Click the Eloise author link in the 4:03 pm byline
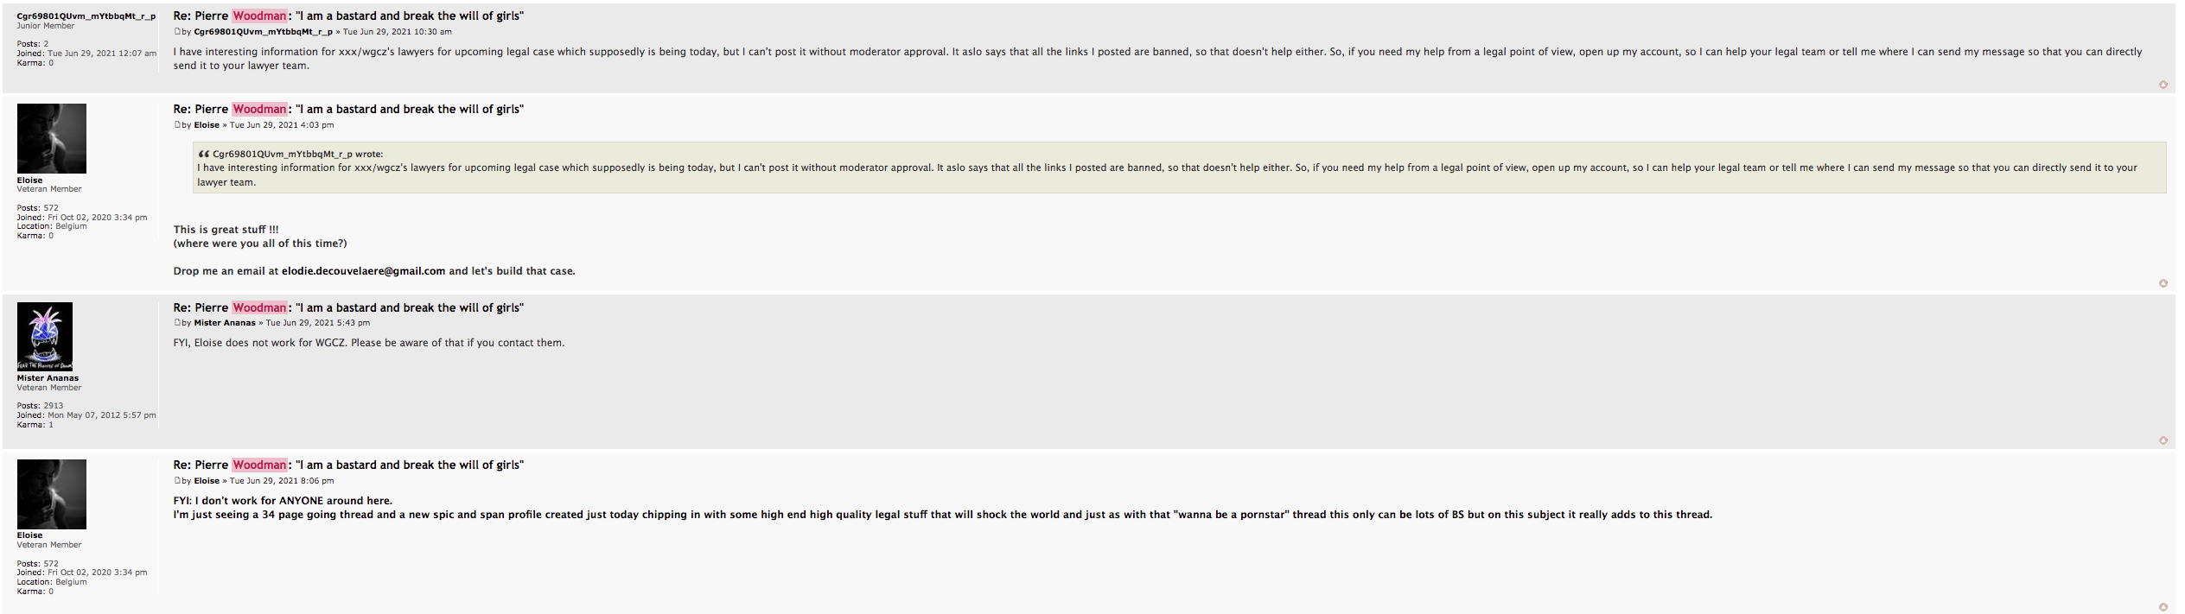The image size is (2185, 614). click(207, 125)
